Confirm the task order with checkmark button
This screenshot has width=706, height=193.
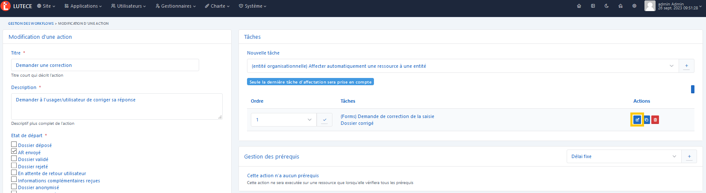pos(324,120)
